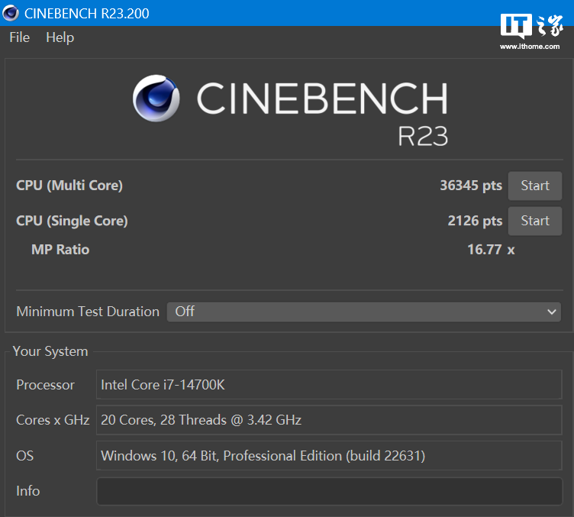Click the CPU (Multi Core) label

click(x=69, y=186)
